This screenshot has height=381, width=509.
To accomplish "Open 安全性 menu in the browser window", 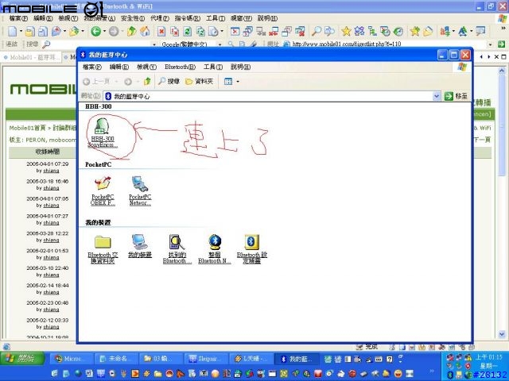I will (133, 18).
